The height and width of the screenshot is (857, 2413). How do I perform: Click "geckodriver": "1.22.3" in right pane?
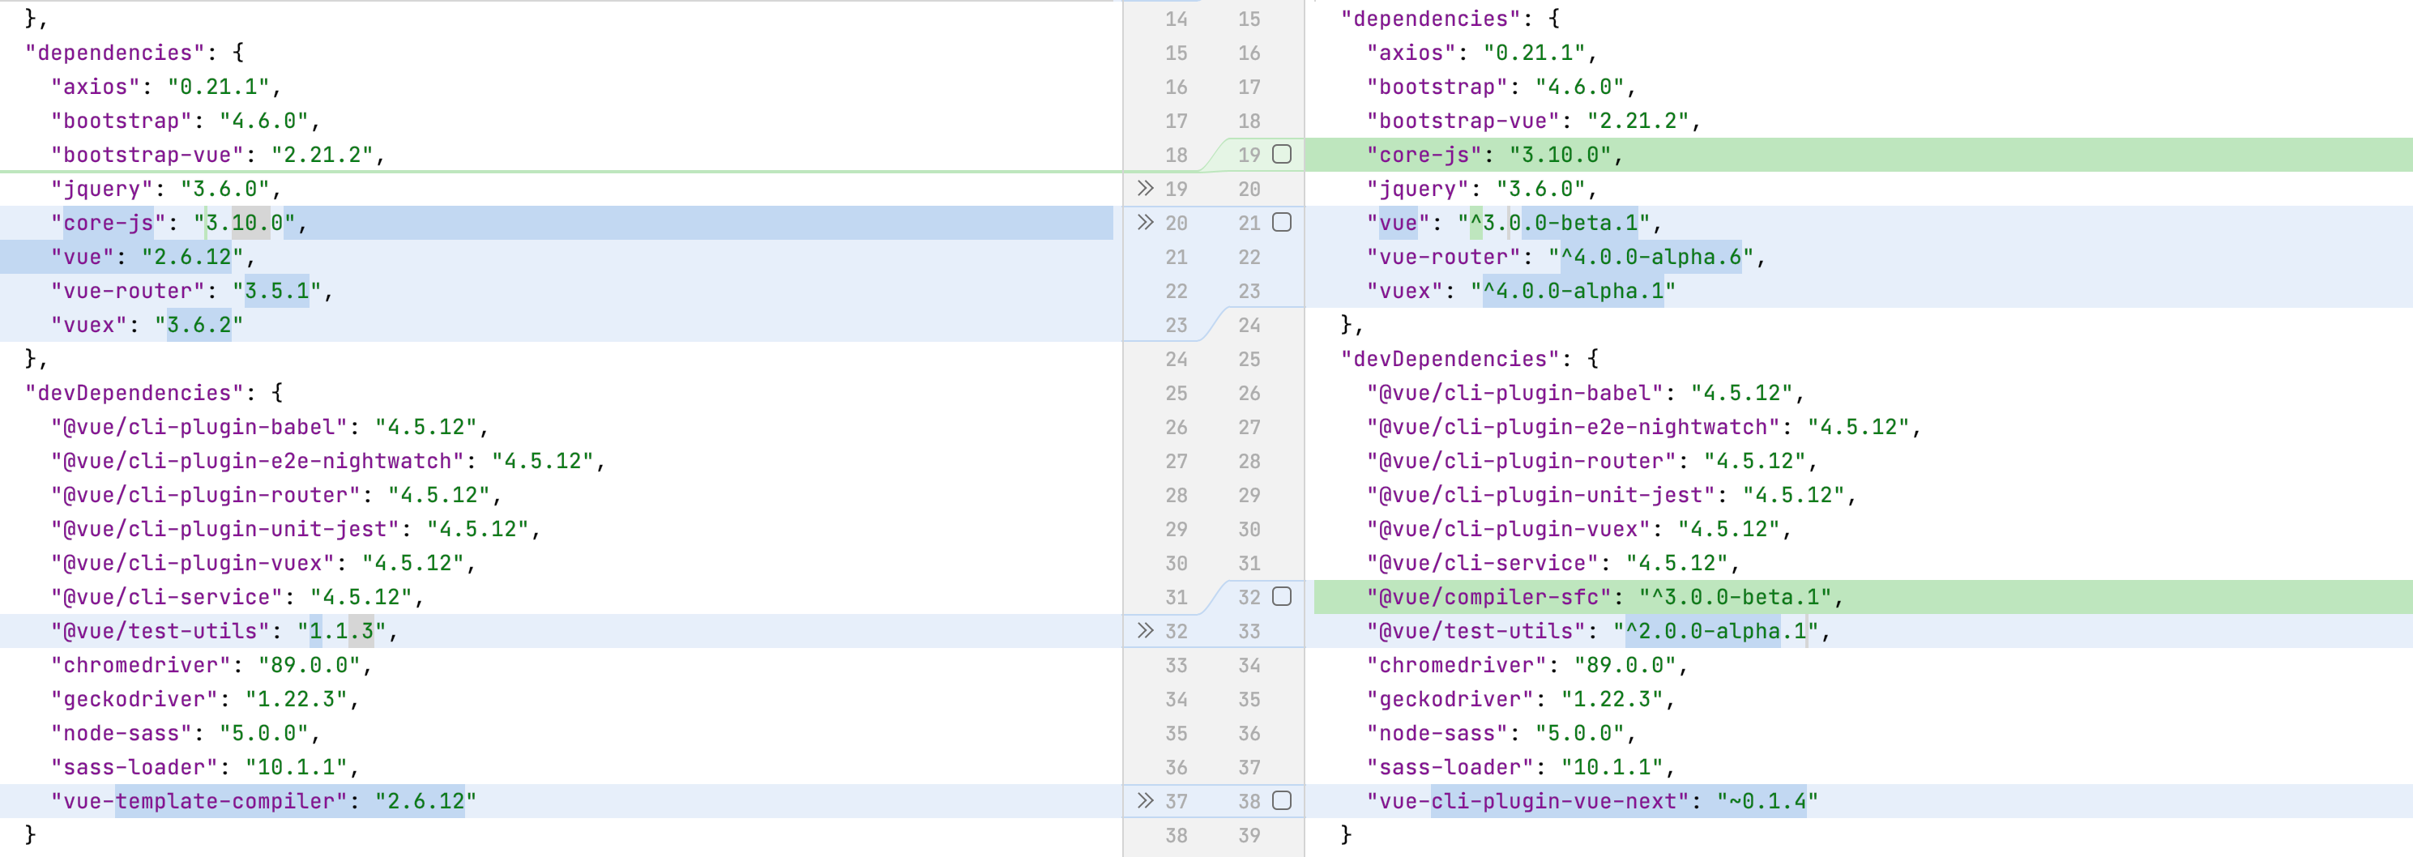pos(1519,700)
